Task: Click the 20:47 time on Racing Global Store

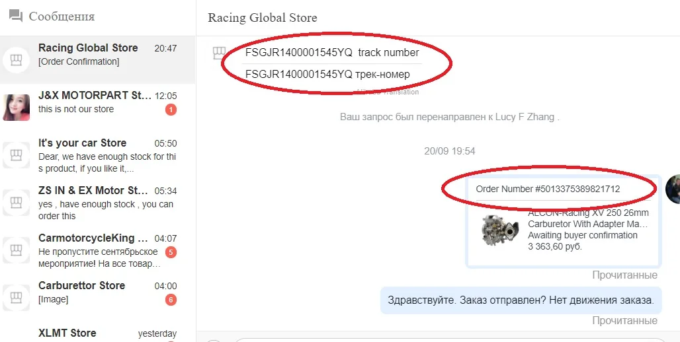Action: click(165, 48)
